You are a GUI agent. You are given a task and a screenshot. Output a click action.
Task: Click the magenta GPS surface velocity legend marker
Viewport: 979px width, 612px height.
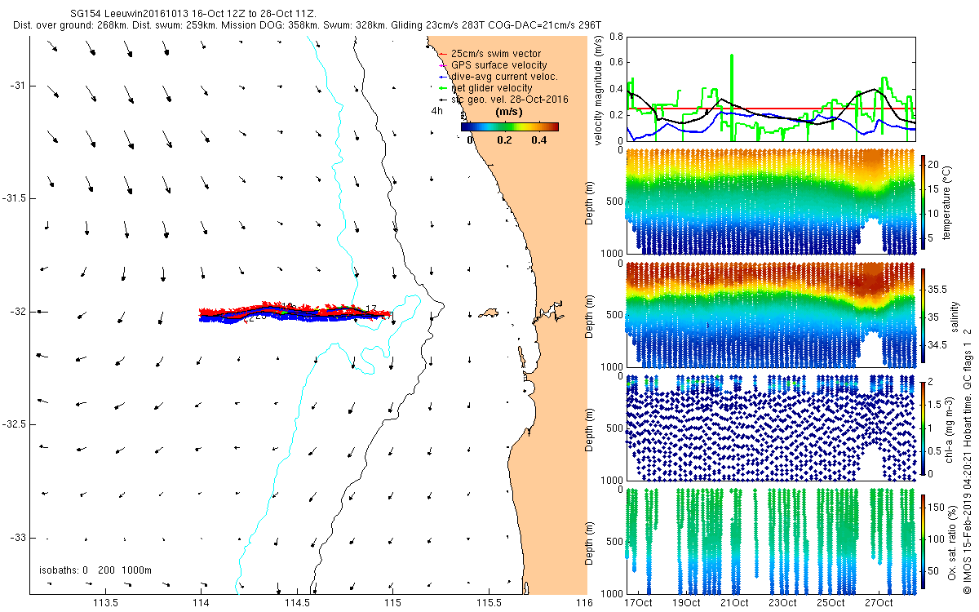click(x=443, y=64)
